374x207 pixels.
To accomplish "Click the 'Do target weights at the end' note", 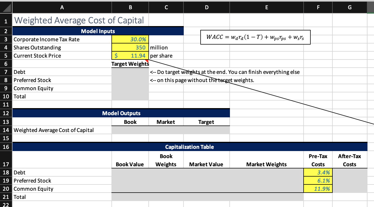I will pyautogui.click(x=225, y=72).
